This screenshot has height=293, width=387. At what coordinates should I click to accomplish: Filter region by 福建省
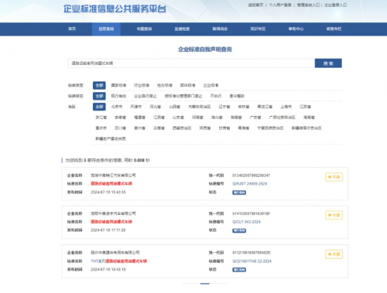click(x=139, y=118)
